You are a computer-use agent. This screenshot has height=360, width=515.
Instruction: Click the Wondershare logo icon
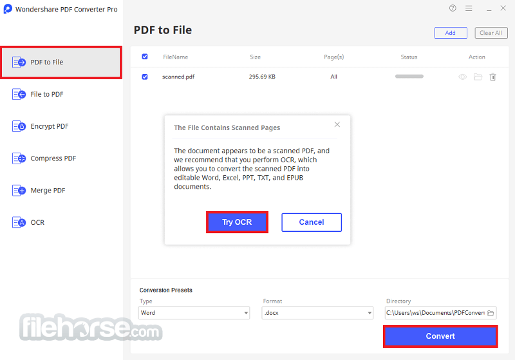pos(8,9)
